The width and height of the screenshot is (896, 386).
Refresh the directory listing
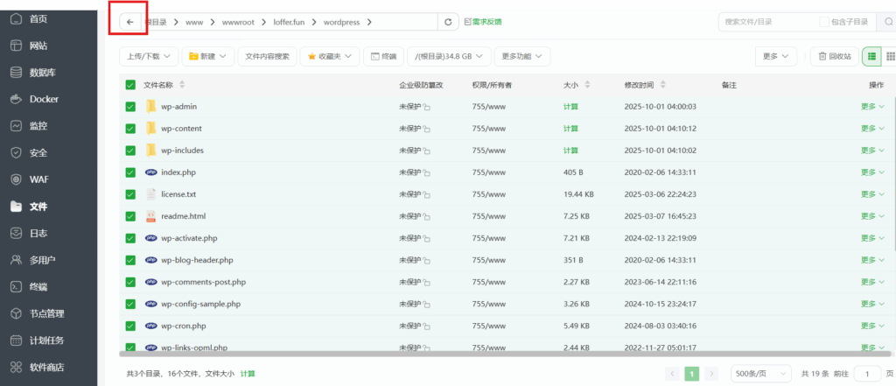tap(448, 22)
